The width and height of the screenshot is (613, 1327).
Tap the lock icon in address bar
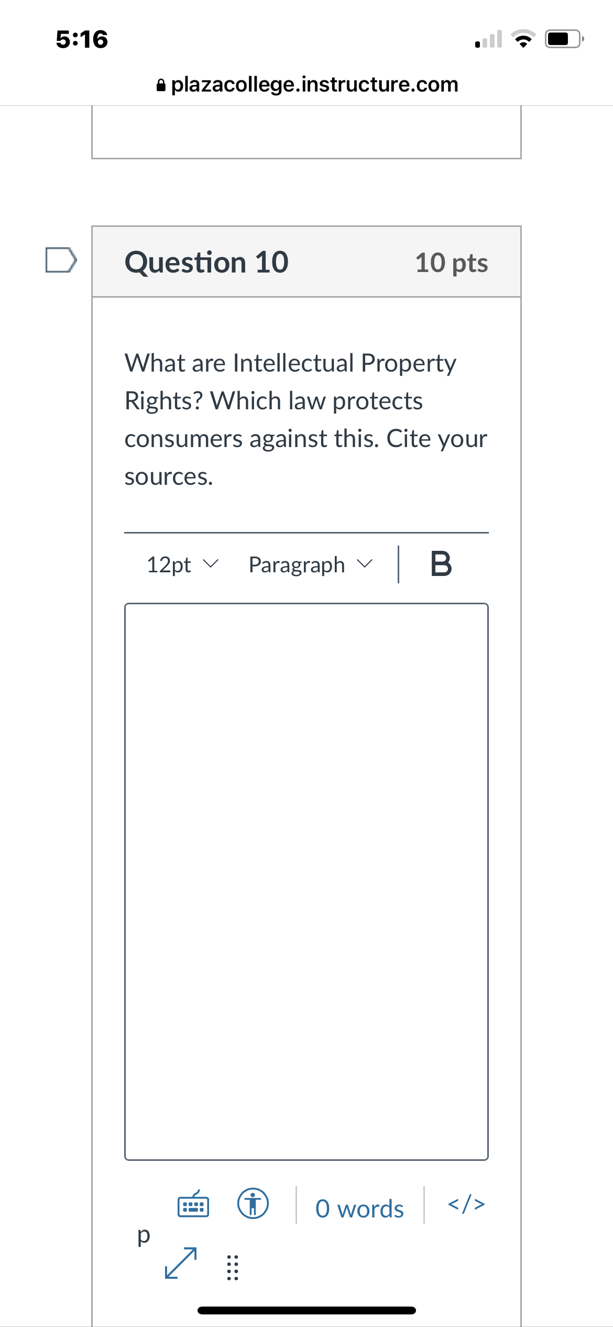pos(161,85)
